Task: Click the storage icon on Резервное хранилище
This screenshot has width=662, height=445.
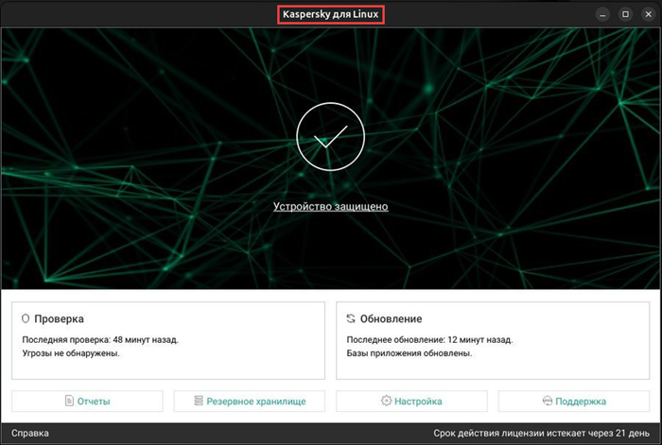Action: coord(199,401)
